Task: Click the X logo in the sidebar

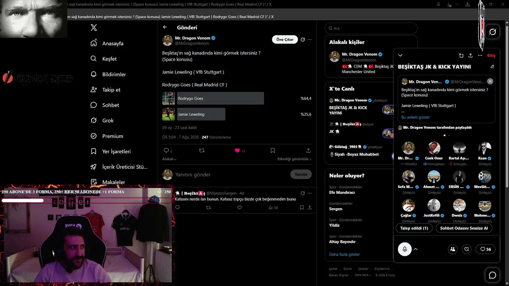Action: 94,27
